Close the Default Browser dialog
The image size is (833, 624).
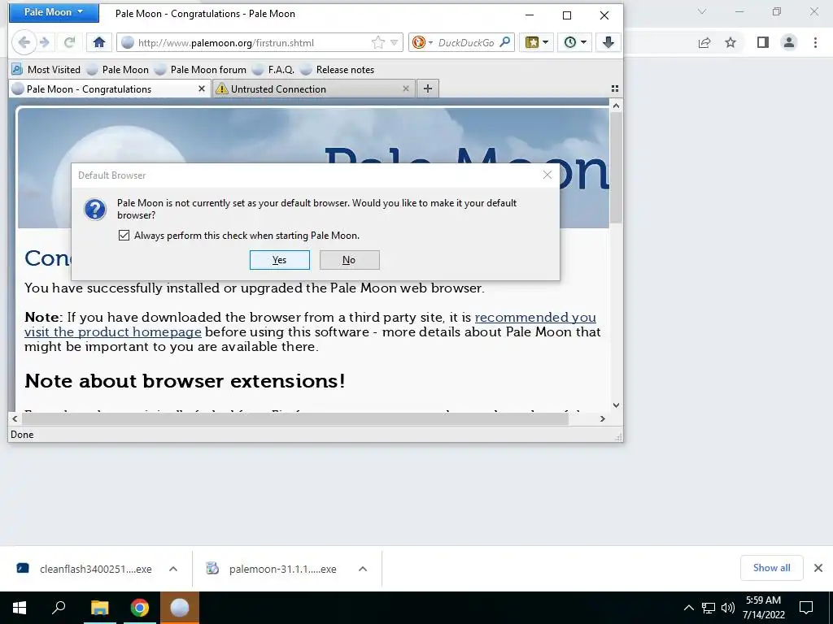547,175
